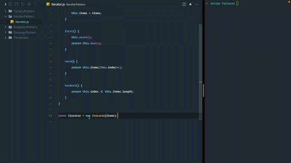The image size is (291, 163).
Task: Click 'new' keyword on line 23
Action: [88, 116]
